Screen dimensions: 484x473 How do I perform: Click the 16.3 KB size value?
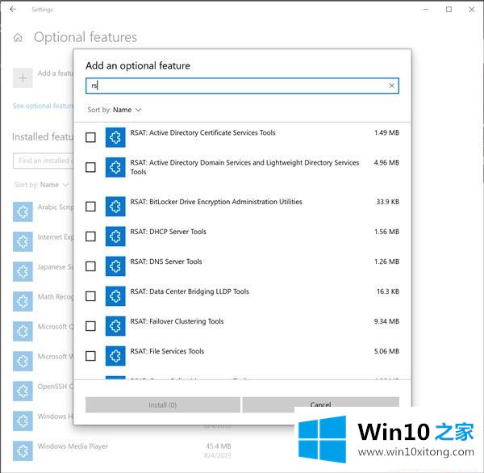click(x=388, y=291)
